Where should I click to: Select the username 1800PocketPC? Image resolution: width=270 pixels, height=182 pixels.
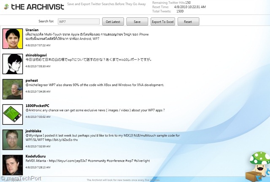pos(38,106)
